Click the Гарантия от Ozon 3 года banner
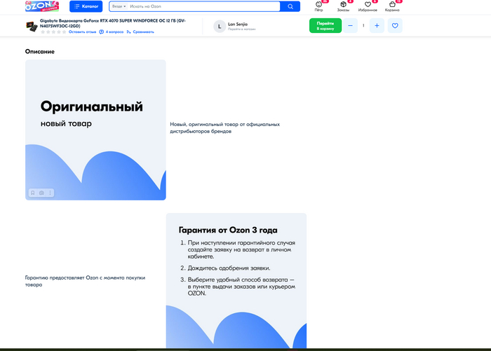491x351 pixels. point(236,281)
